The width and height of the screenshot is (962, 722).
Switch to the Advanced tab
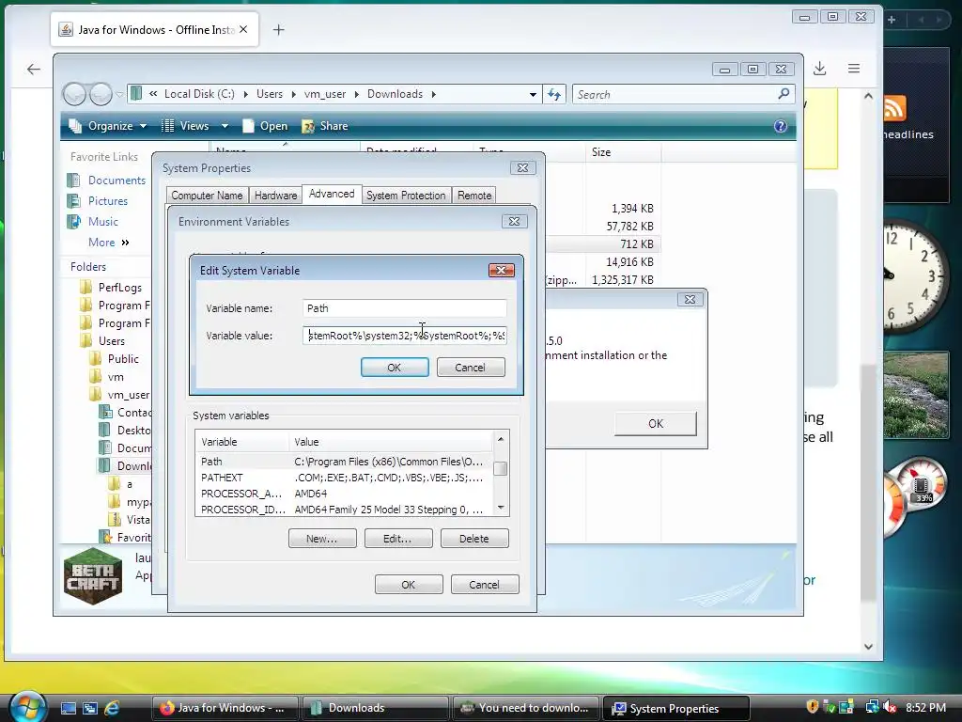click(332, 194)
